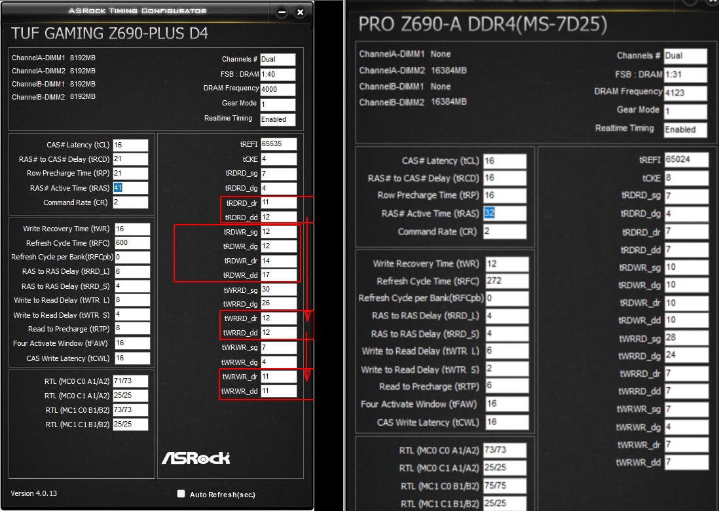Select Write Recovery Time field showing 16

pos(132,229)
